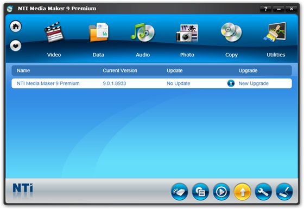Click the version number 9.0.1.8933
Viewport: 304px width, 209px height.
(115, 83)
